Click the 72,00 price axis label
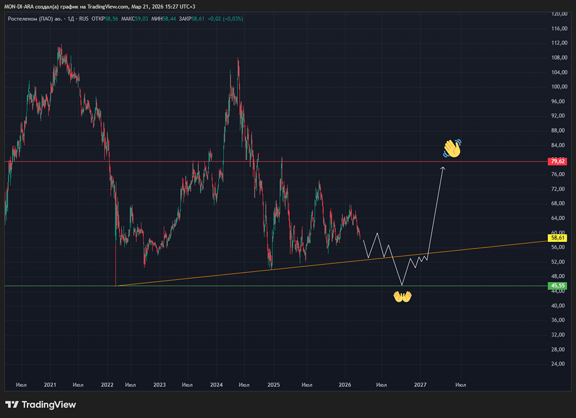Screen dimensions: 576x418 point(559,189)
